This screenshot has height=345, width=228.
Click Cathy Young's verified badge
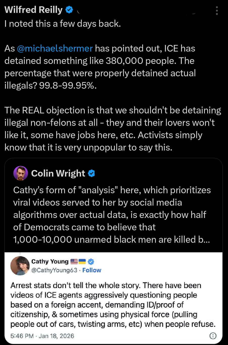click(91, 261)
